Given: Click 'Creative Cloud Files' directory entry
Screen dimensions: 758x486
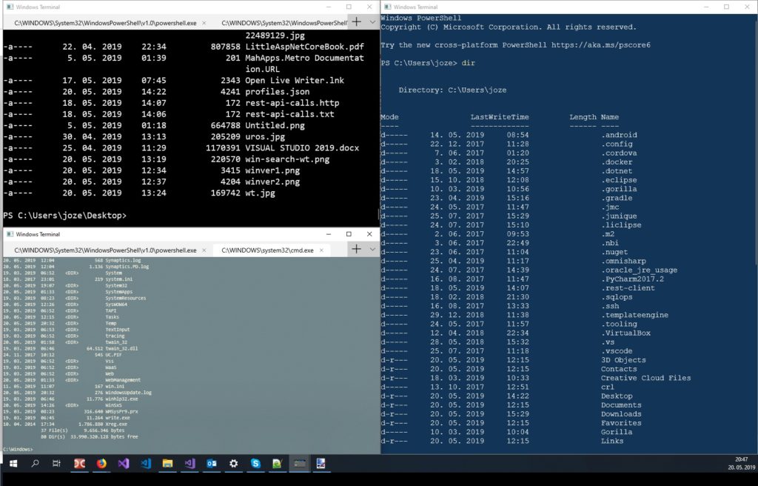Looking at the screenshot, I should (x=645, y=378).
